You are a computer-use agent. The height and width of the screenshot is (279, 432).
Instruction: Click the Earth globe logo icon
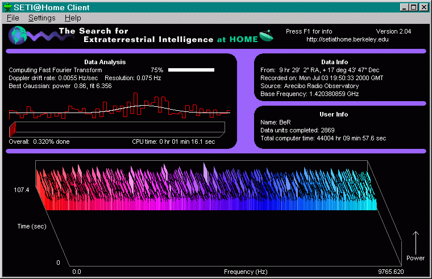[x=18, y=35]
